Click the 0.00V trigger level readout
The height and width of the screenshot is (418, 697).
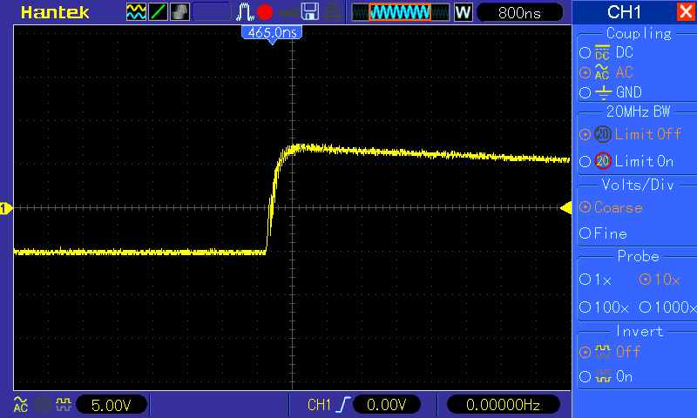(x=386, y=405)
